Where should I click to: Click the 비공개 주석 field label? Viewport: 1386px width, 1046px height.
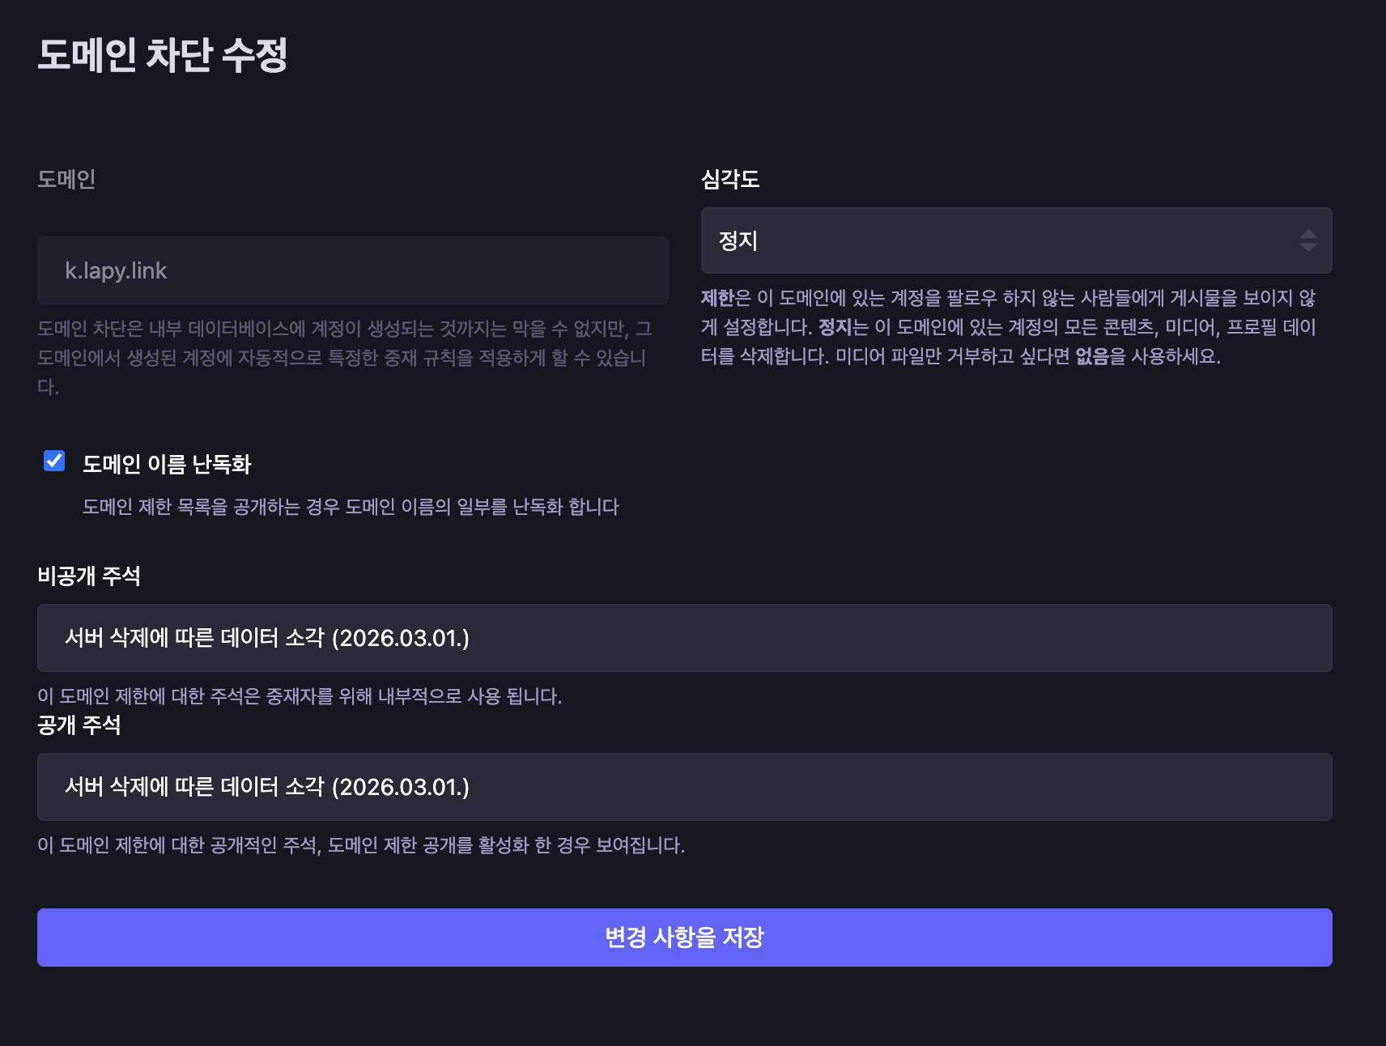[x=89, y=576]
